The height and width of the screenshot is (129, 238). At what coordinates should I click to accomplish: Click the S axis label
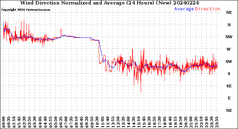pyautogui.click(x=229, y=74)
